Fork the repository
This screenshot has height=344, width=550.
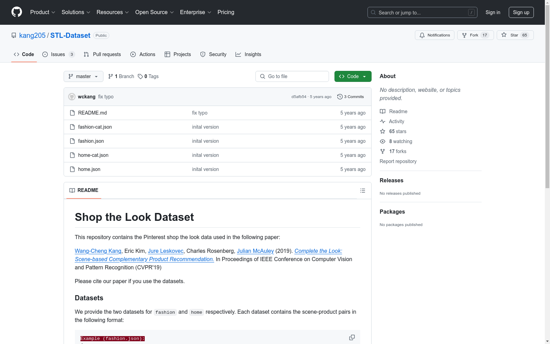coord(475,35)
